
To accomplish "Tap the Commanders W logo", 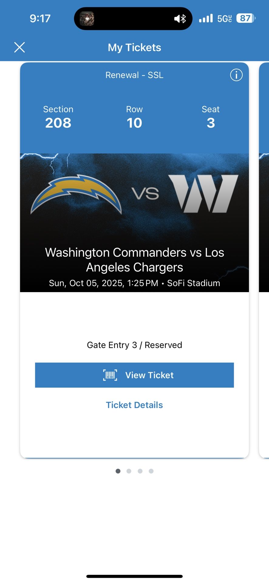I will 203,193.
